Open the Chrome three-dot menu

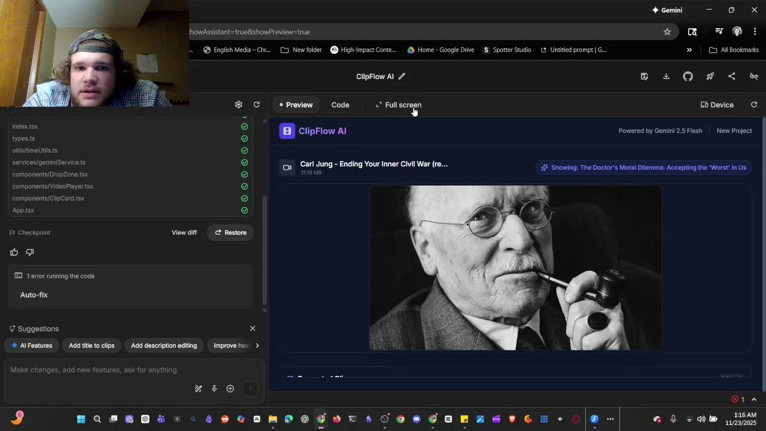pos(755,32)
